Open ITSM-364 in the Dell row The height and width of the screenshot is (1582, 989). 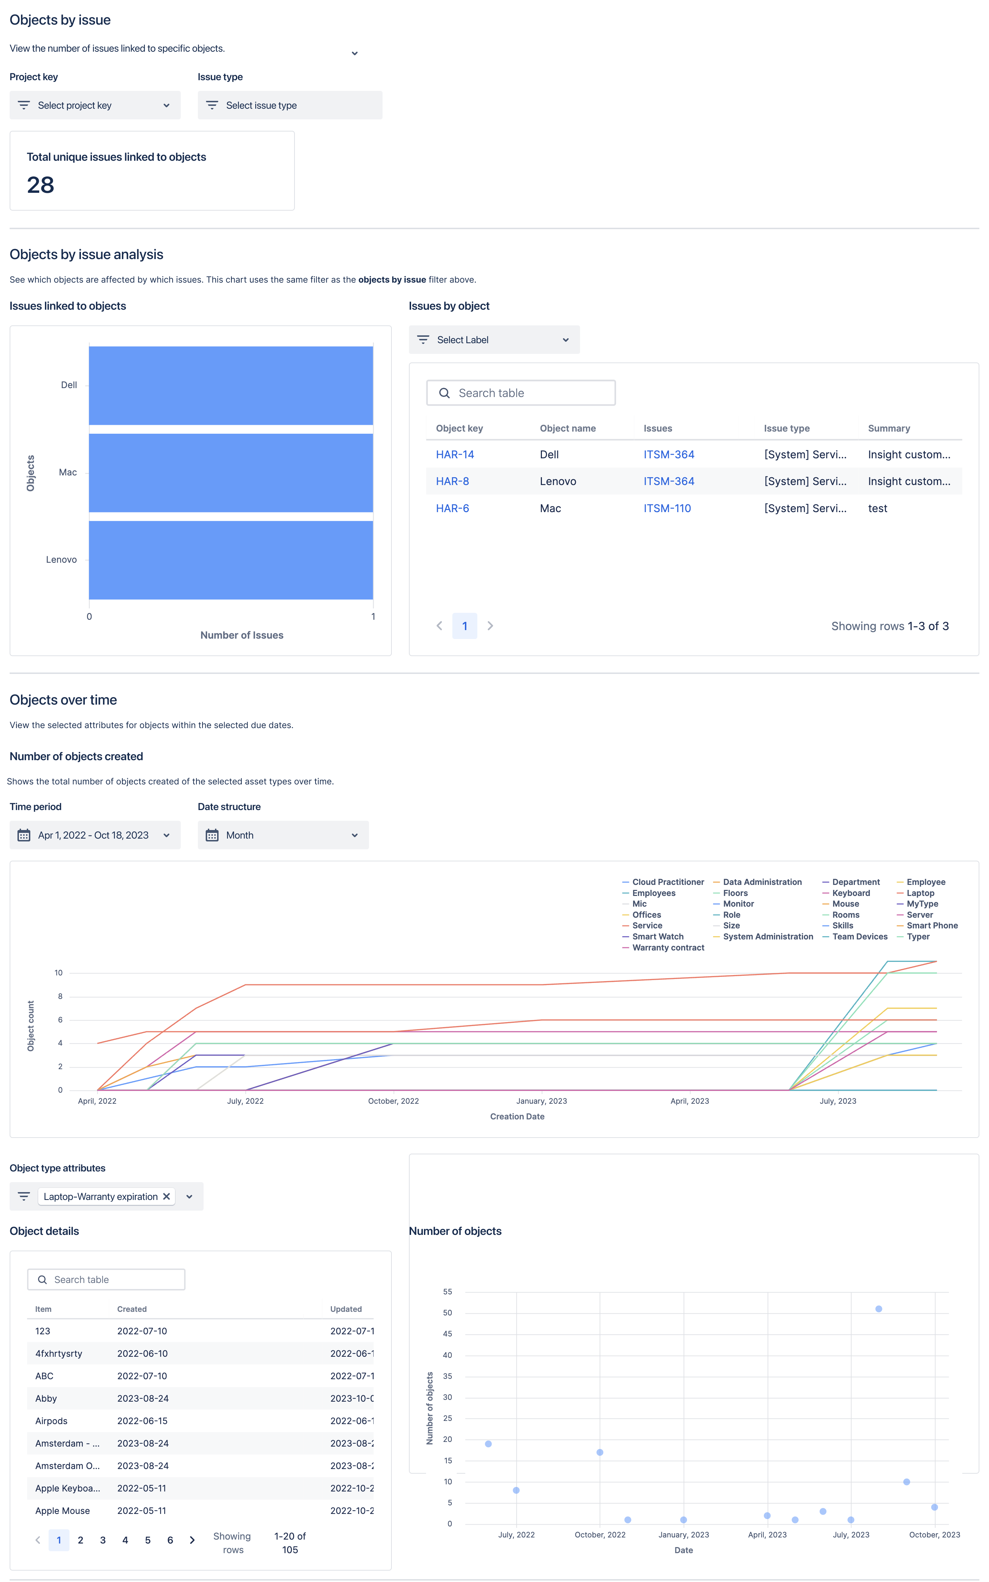[x=668, y=454]
